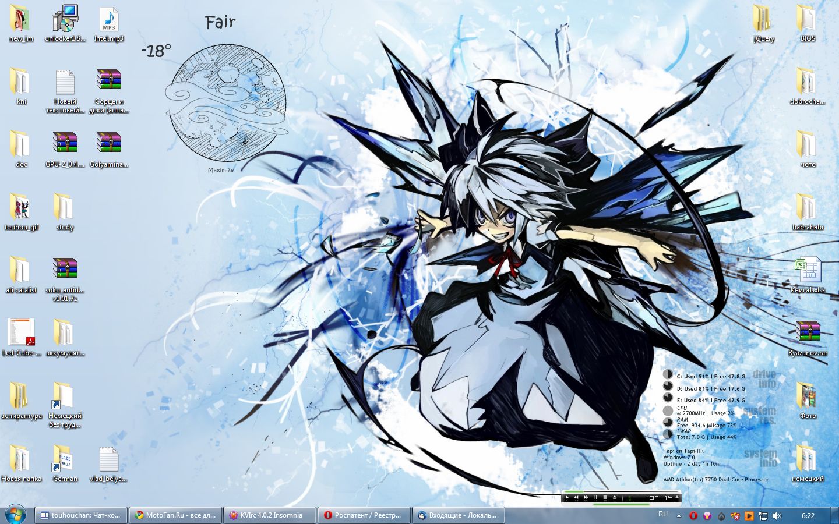
Task: Open the аспирантура folder
Action: coord(21,401)
